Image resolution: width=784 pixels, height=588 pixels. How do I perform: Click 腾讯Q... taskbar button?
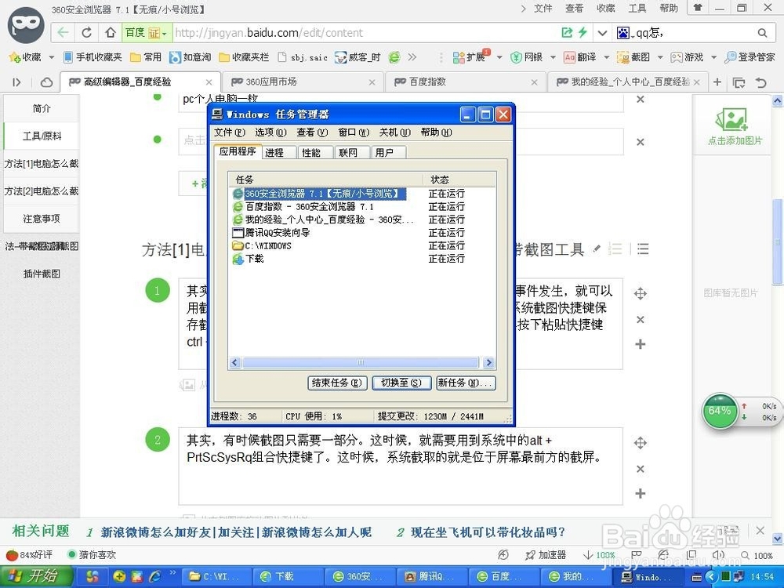point(431,577)
